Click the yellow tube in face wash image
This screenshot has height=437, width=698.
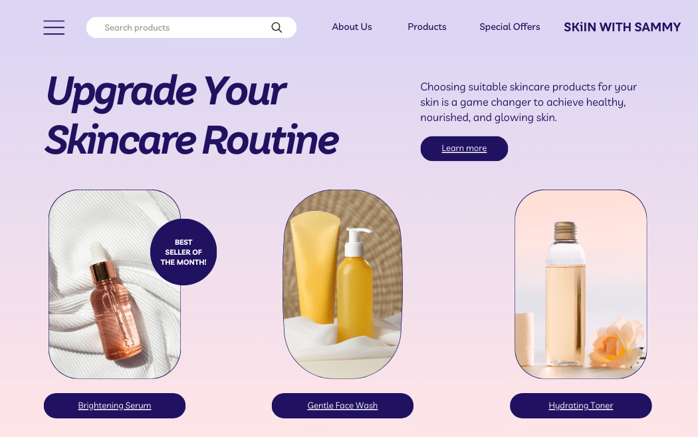[314, 267]
